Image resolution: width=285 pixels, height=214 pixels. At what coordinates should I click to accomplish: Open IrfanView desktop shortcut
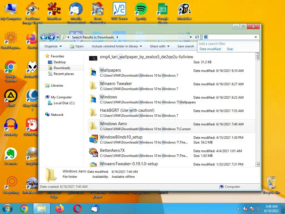click(54, 11)
